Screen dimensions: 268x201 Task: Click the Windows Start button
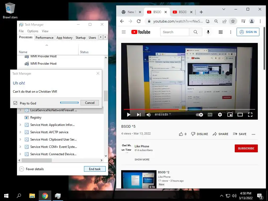coord(6,196)
